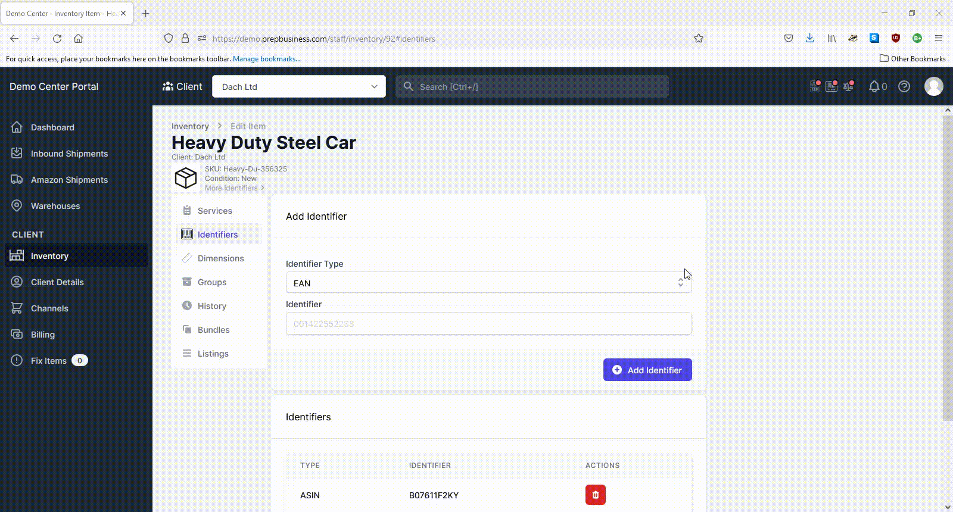Click the SKU Heavy-Du-356325 text
Viewport: 953px width, 512px height.
tap(246, 169)
